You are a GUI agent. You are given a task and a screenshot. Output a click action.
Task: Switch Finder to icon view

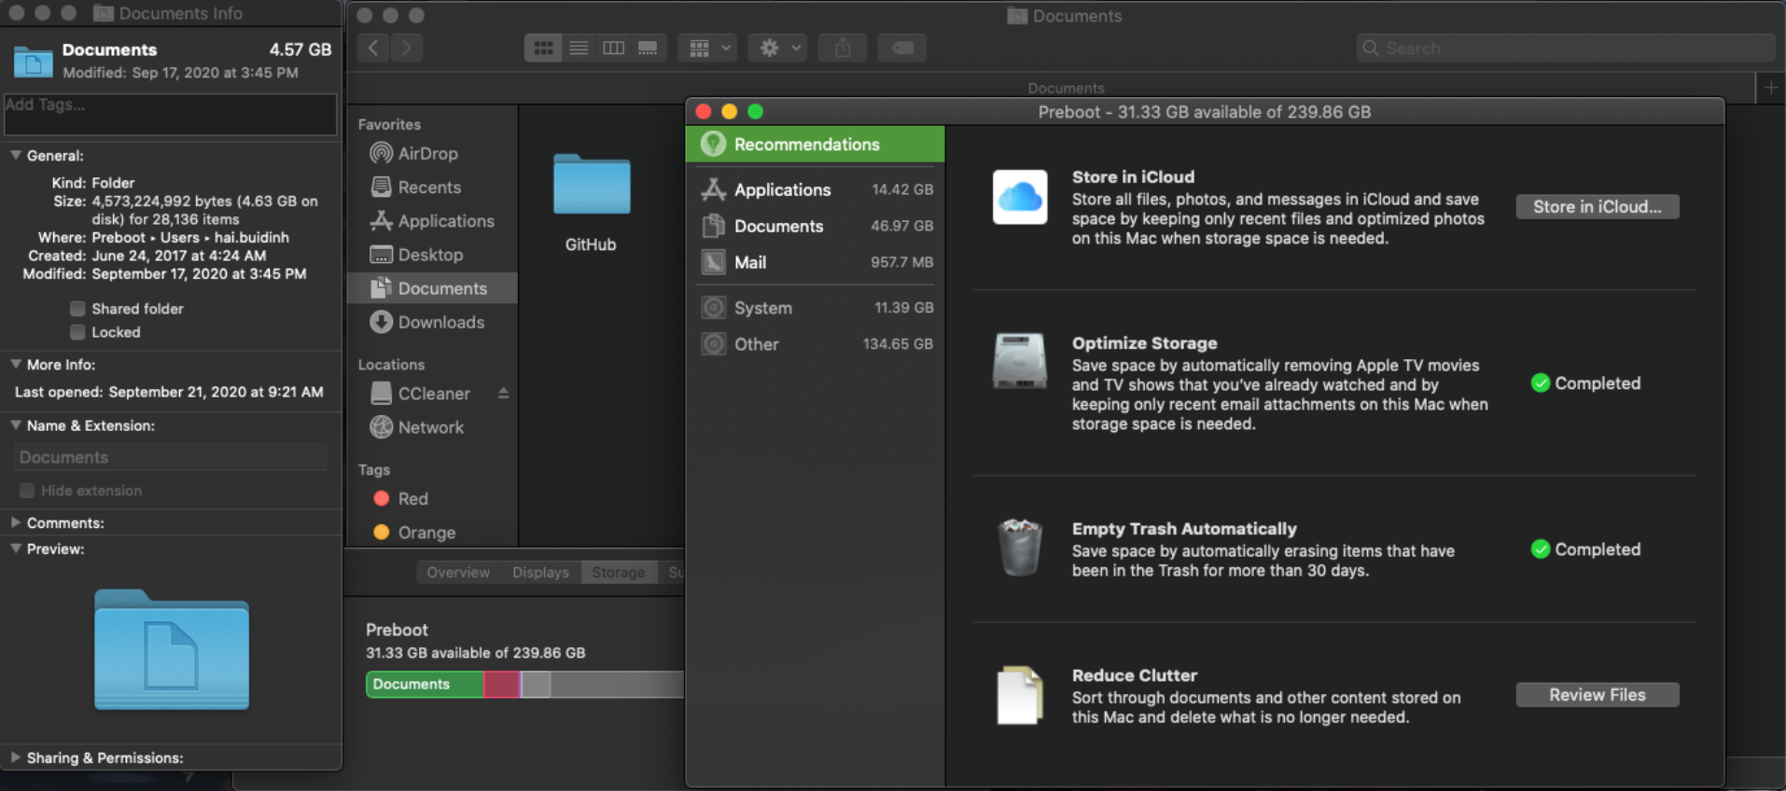point(543,48)
